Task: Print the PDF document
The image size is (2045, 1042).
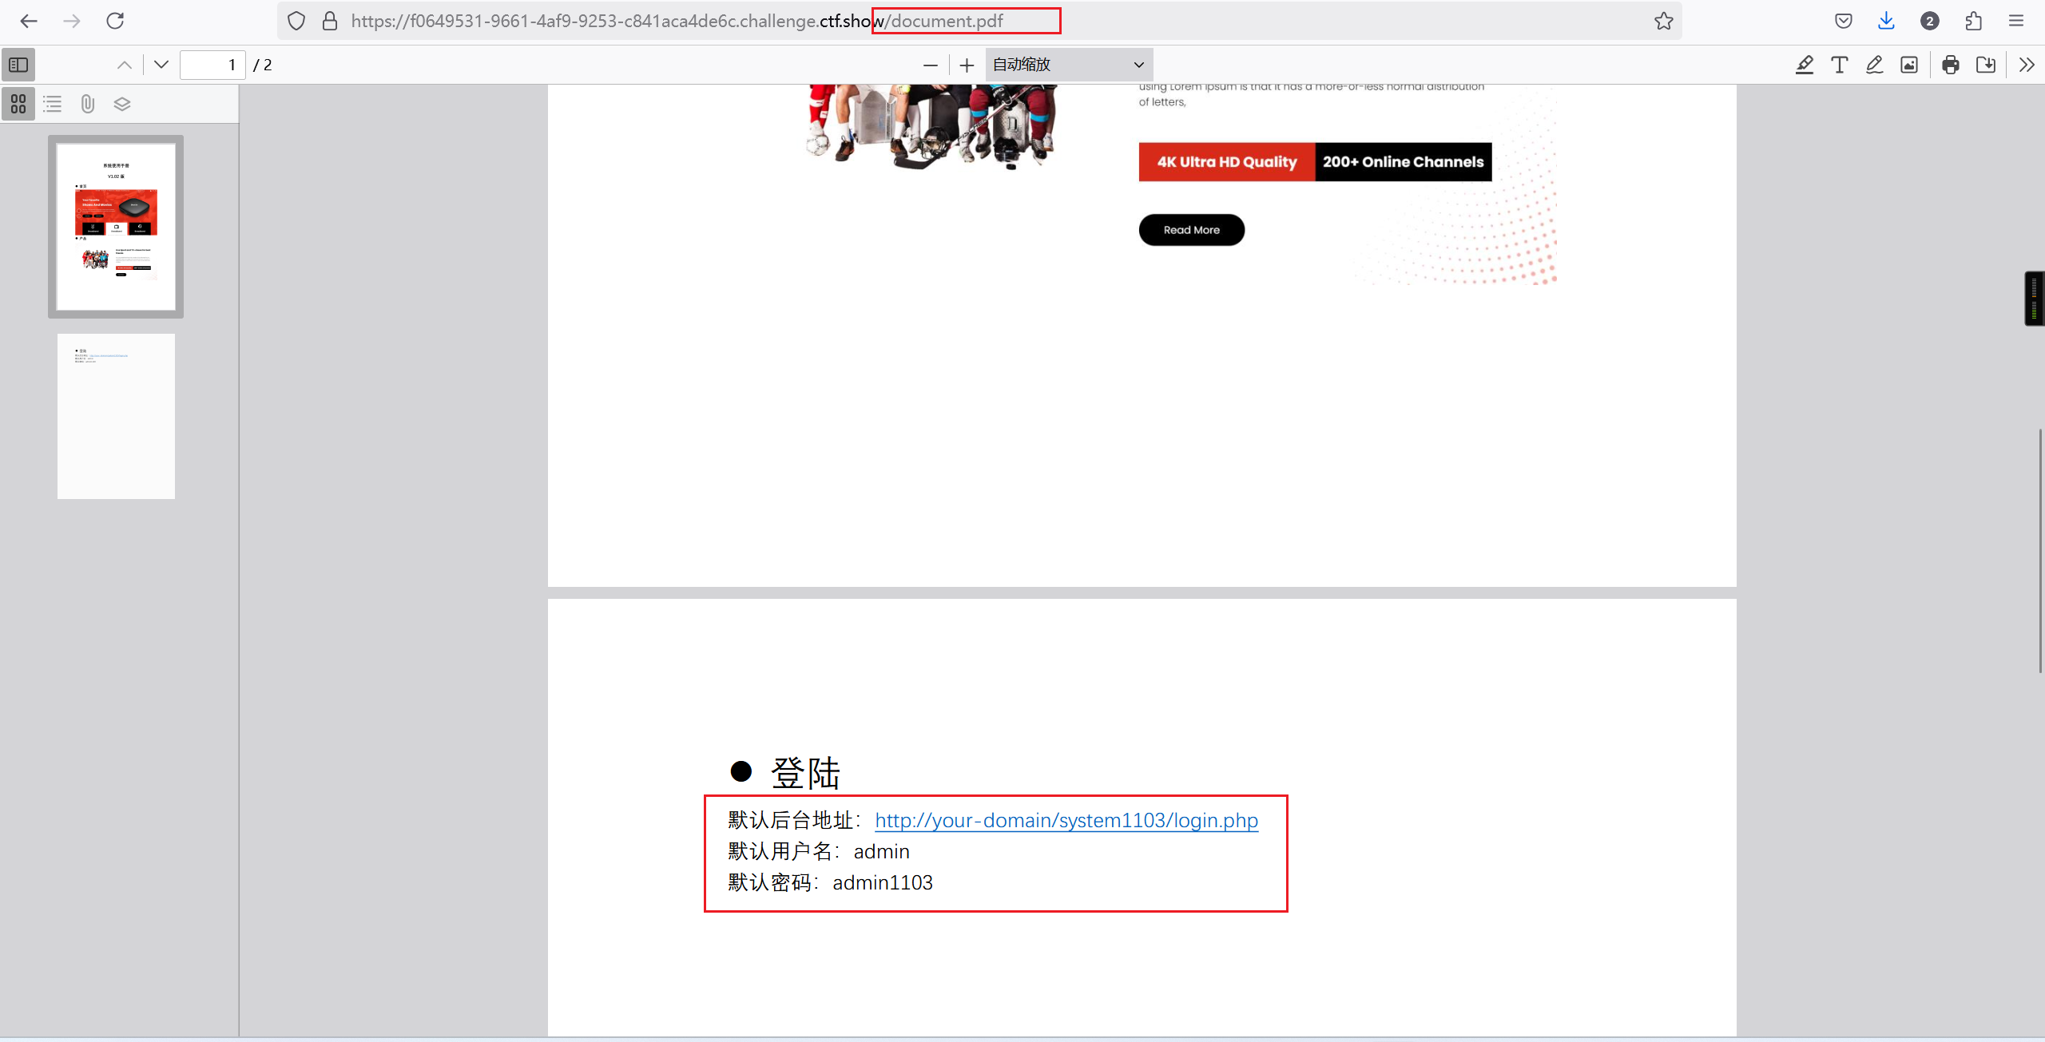Action: pyautogui.click(x=1951, y=65)
